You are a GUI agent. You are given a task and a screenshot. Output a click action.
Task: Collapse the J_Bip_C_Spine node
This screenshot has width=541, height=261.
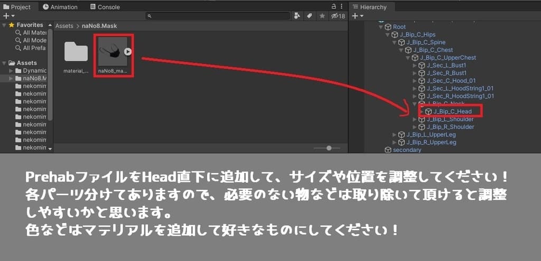click(394, 42)
